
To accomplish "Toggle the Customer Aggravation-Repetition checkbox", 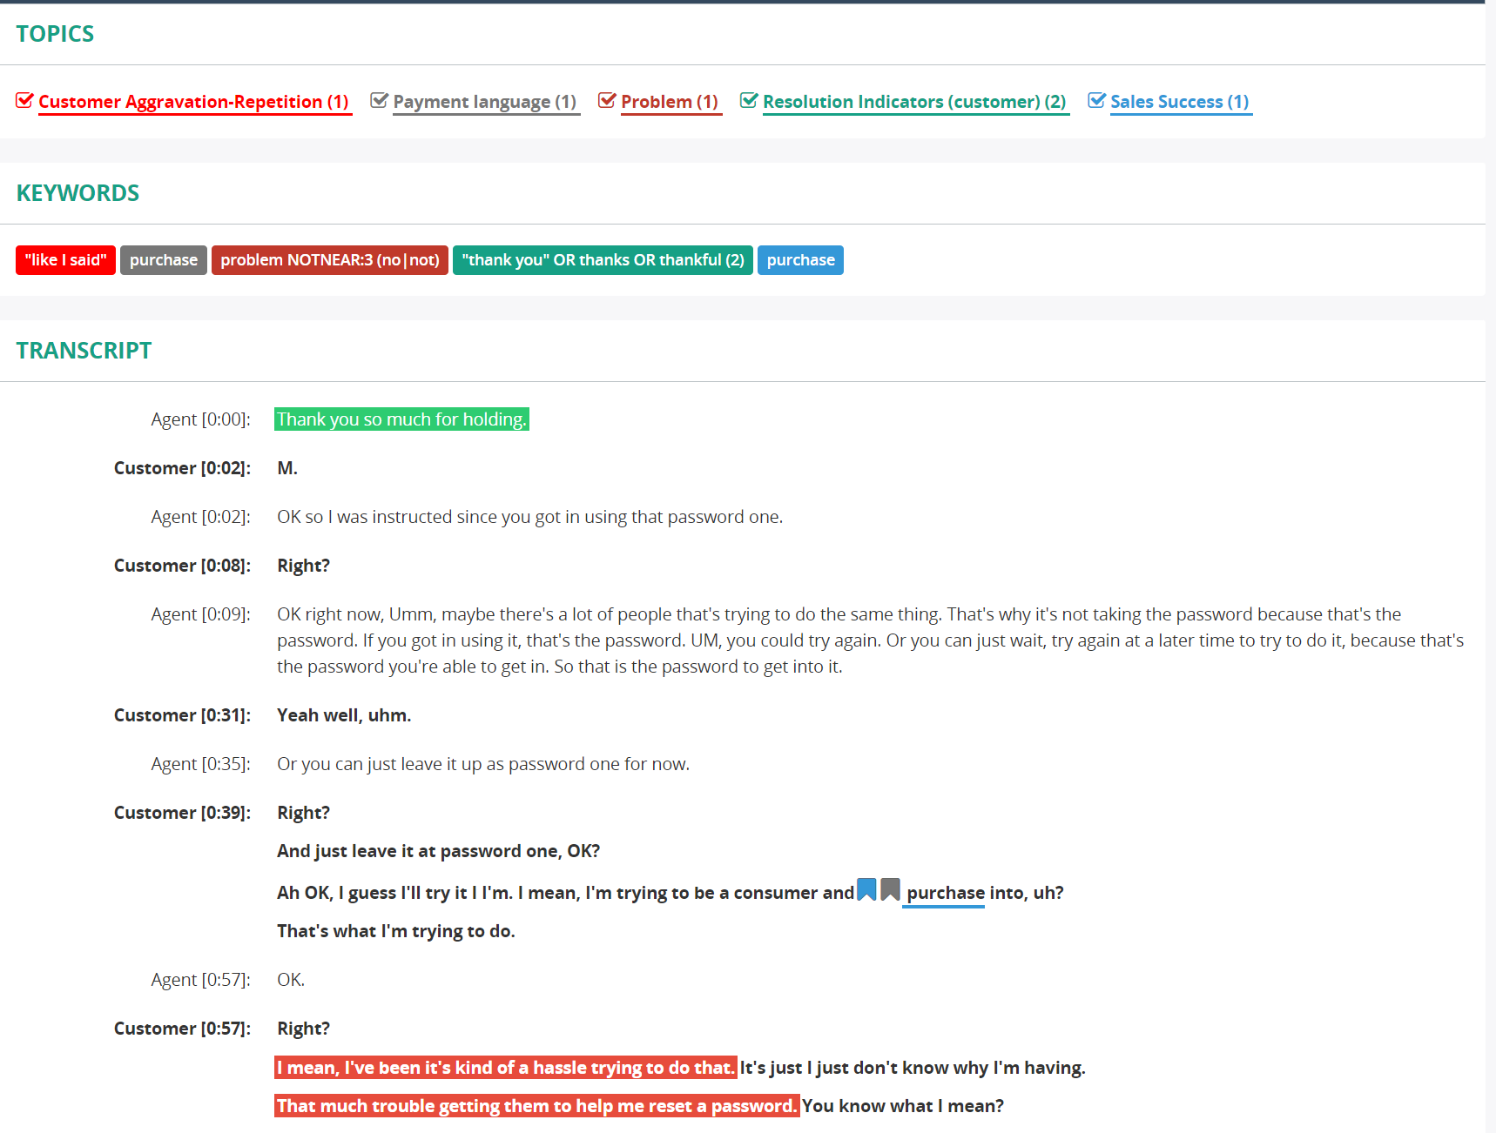I will [24, 99].
